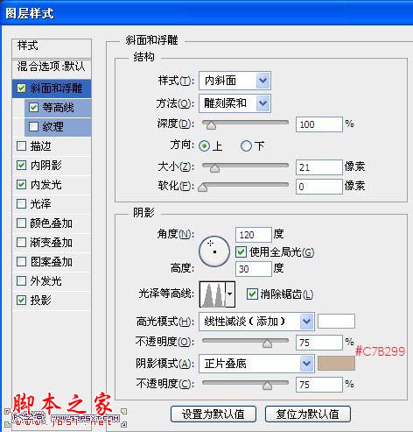Uncheck 使用全局光 option

point(241,251)
